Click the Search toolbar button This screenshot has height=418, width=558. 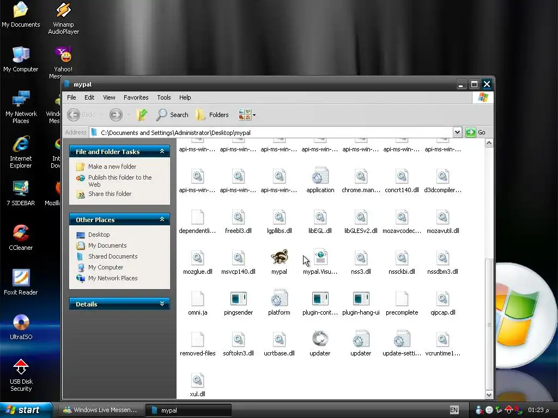tap(172, 115)
